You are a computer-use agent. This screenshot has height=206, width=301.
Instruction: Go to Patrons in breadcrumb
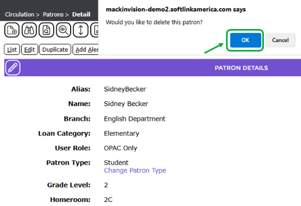click(53, 15)
